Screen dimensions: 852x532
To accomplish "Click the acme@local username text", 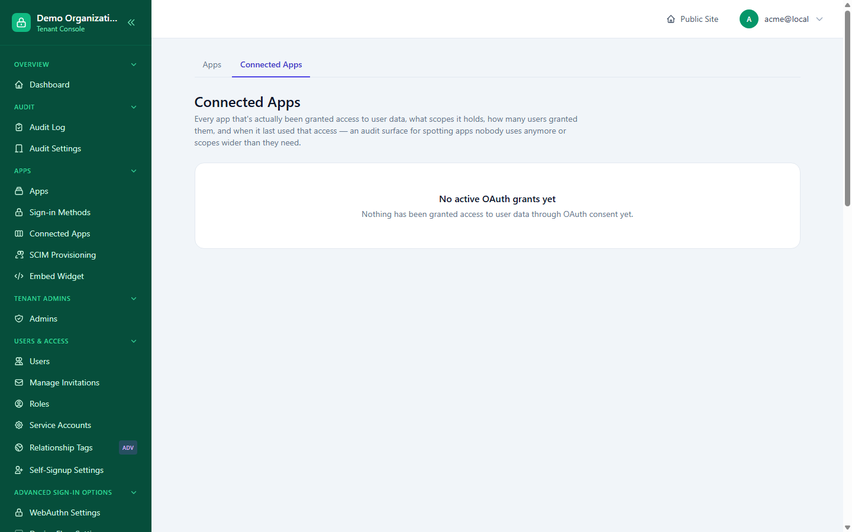I will click(x=786, y=19).
